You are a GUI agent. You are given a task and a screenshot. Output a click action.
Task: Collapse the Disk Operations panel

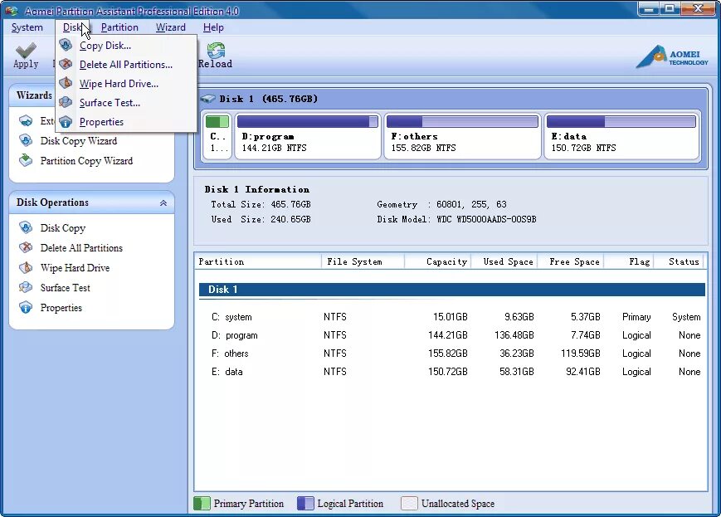pos(163,202)
